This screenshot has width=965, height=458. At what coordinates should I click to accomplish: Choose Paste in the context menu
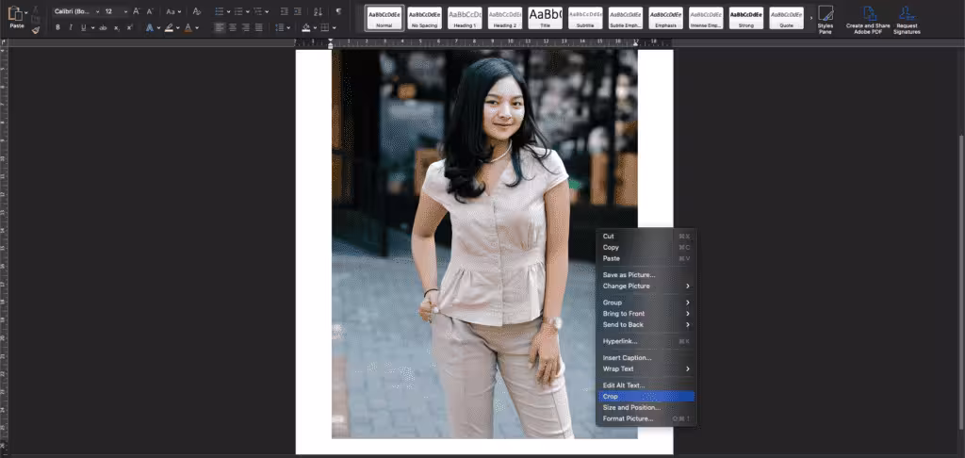click(x=646, y=258)
